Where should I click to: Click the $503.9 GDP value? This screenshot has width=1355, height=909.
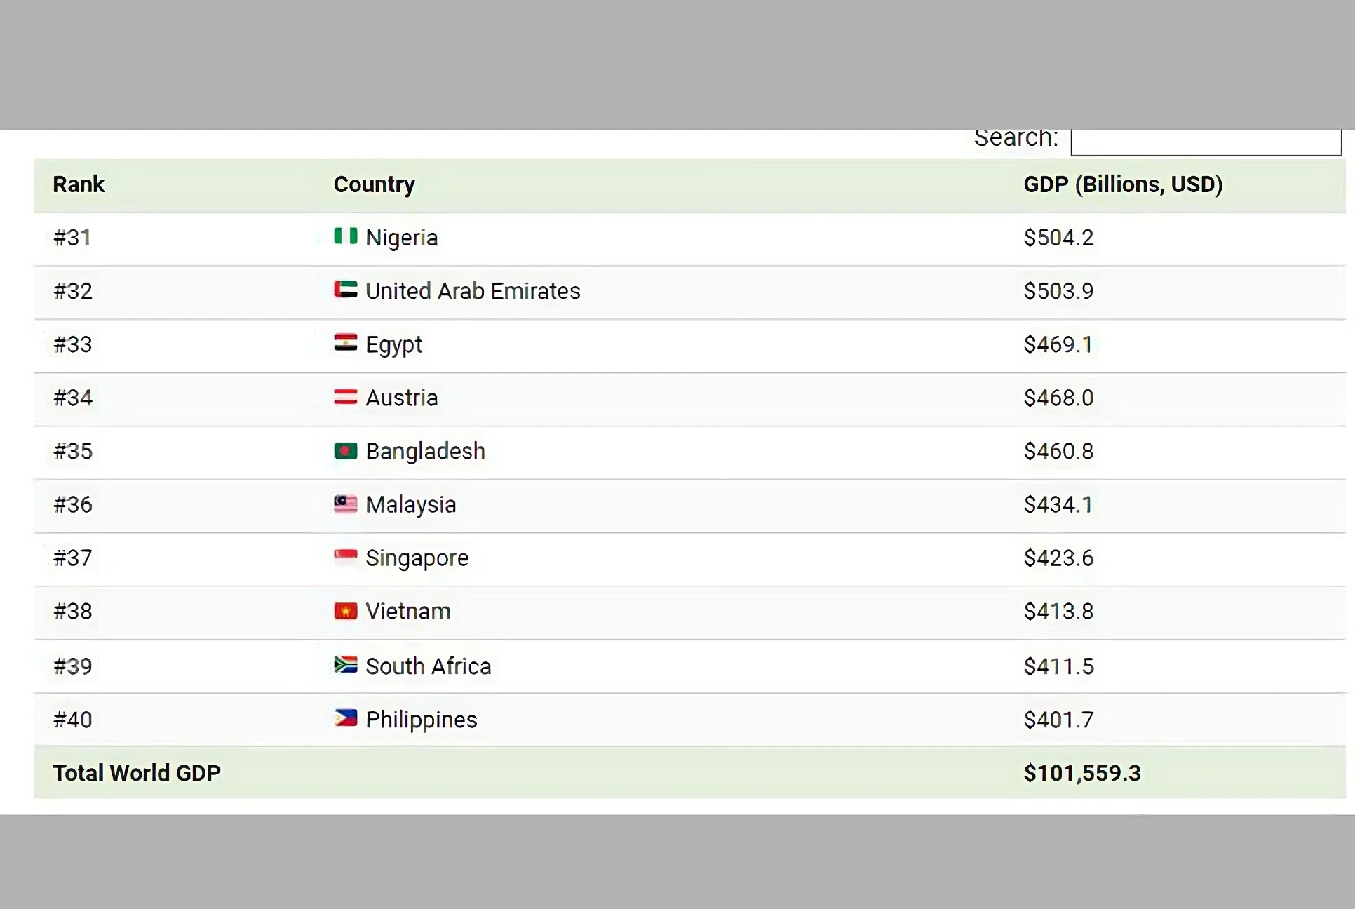point(1058,291)
